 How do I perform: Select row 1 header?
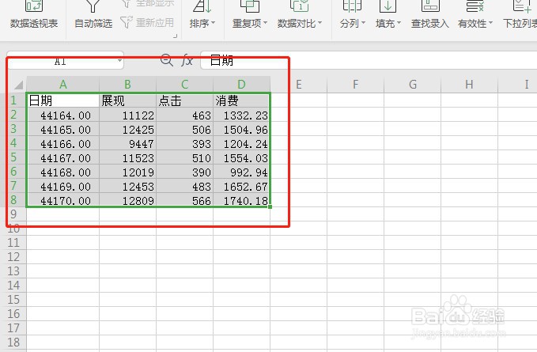(13, 100)
